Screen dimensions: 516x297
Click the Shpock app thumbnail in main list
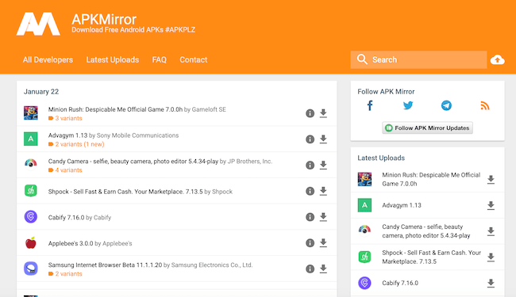31,191
